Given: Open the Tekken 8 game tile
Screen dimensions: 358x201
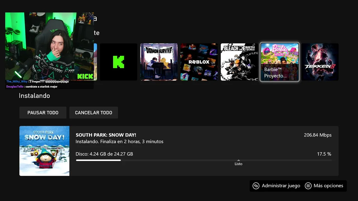Looking at the screenshot, I should pyautogui.click(x=320, y=62).
